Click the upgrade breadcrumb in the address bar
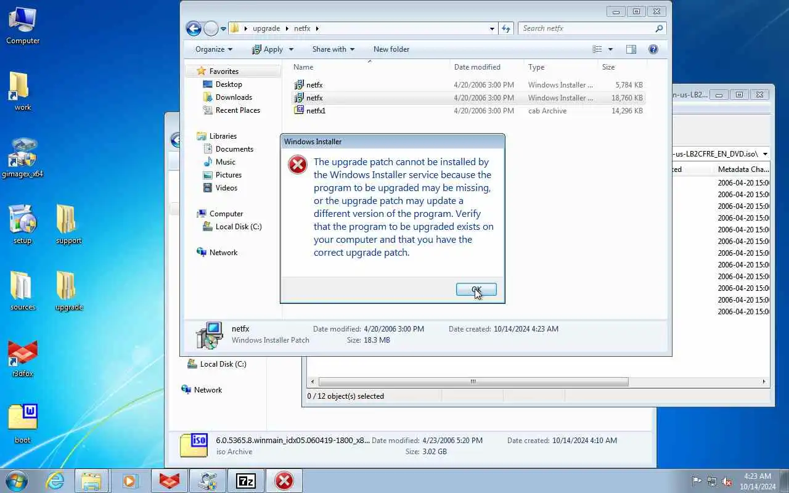Screen dimensions: 789x493 [x=266, y=28]
